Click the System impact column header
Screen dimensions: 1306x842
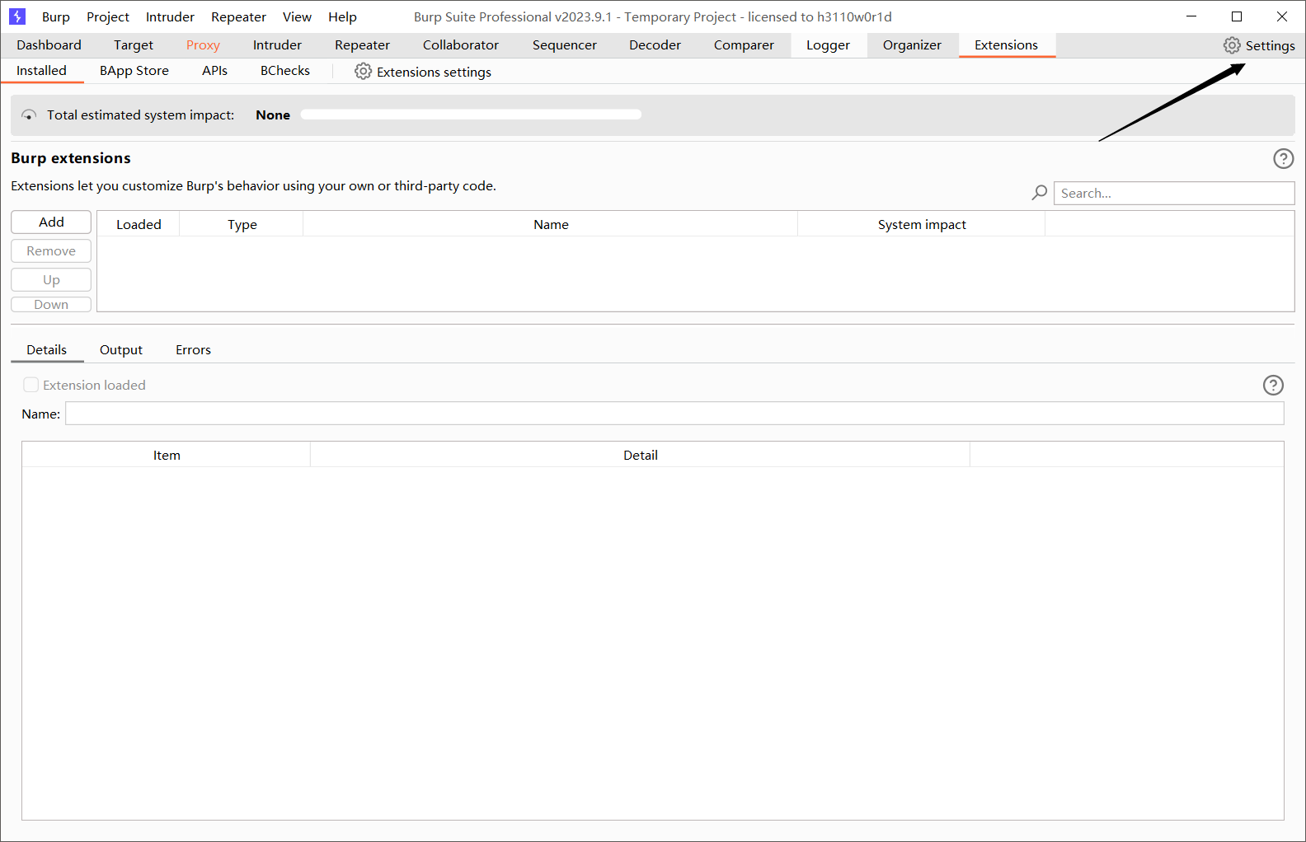coord(922,224)
